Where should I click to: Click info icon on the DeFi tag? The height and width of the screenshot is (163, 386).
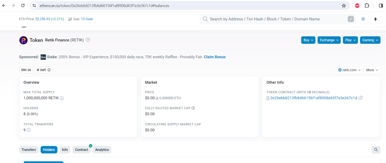coord(49,70)
